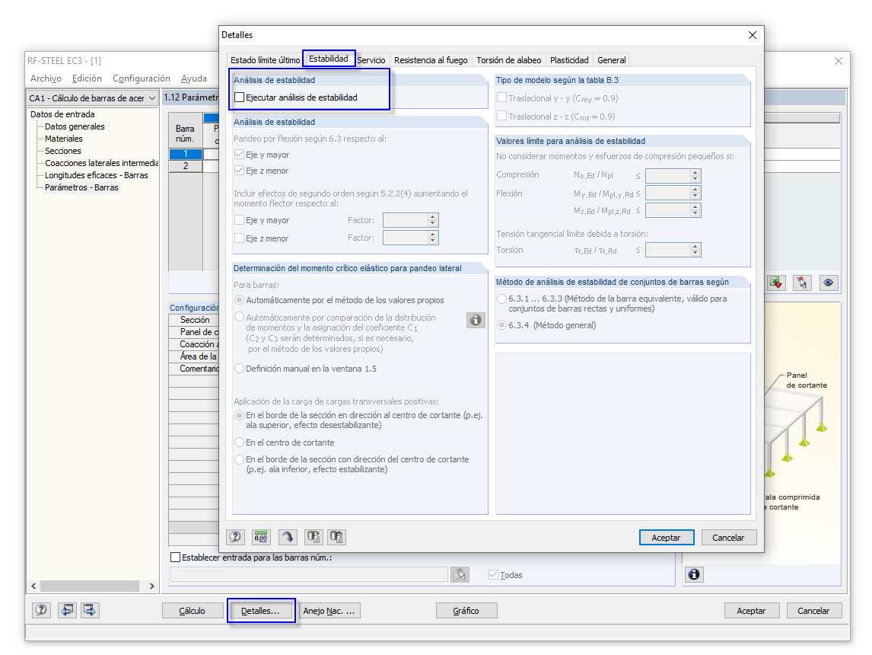Viewport: 872px width, 655px height.
Task: Close the RF-STEEL EC3 window
Action: click(x=839, y=61)
